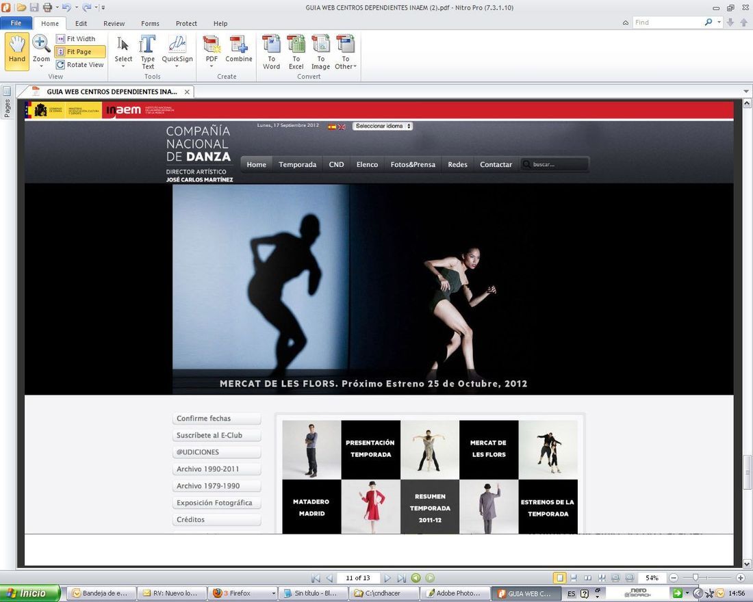Click the zoom slider handle
Image resolution: width=753 pixels, height=602 pixels.
(x=695, y=578)
